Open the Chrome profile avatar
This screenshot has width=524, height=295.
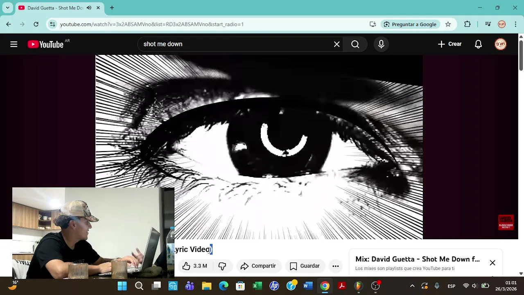502,24
